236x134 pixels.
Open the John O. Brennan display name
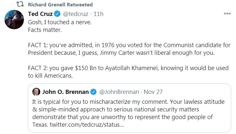65,92
